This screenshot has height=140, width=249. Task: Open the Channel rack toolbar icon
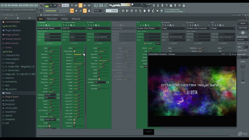[x=132, y=11]
